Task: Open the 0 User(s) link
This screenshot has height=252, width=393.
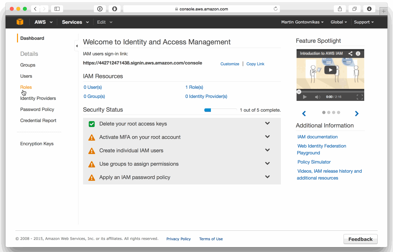Action: pyautogui.click(x=93, y=87)
